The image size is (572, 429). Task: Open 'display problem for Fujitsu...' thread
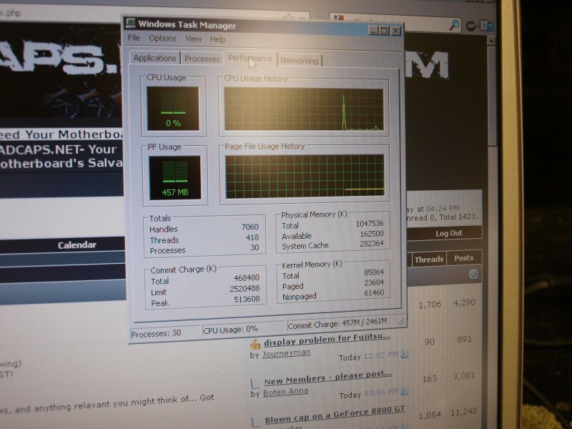(x=327, y=339)
